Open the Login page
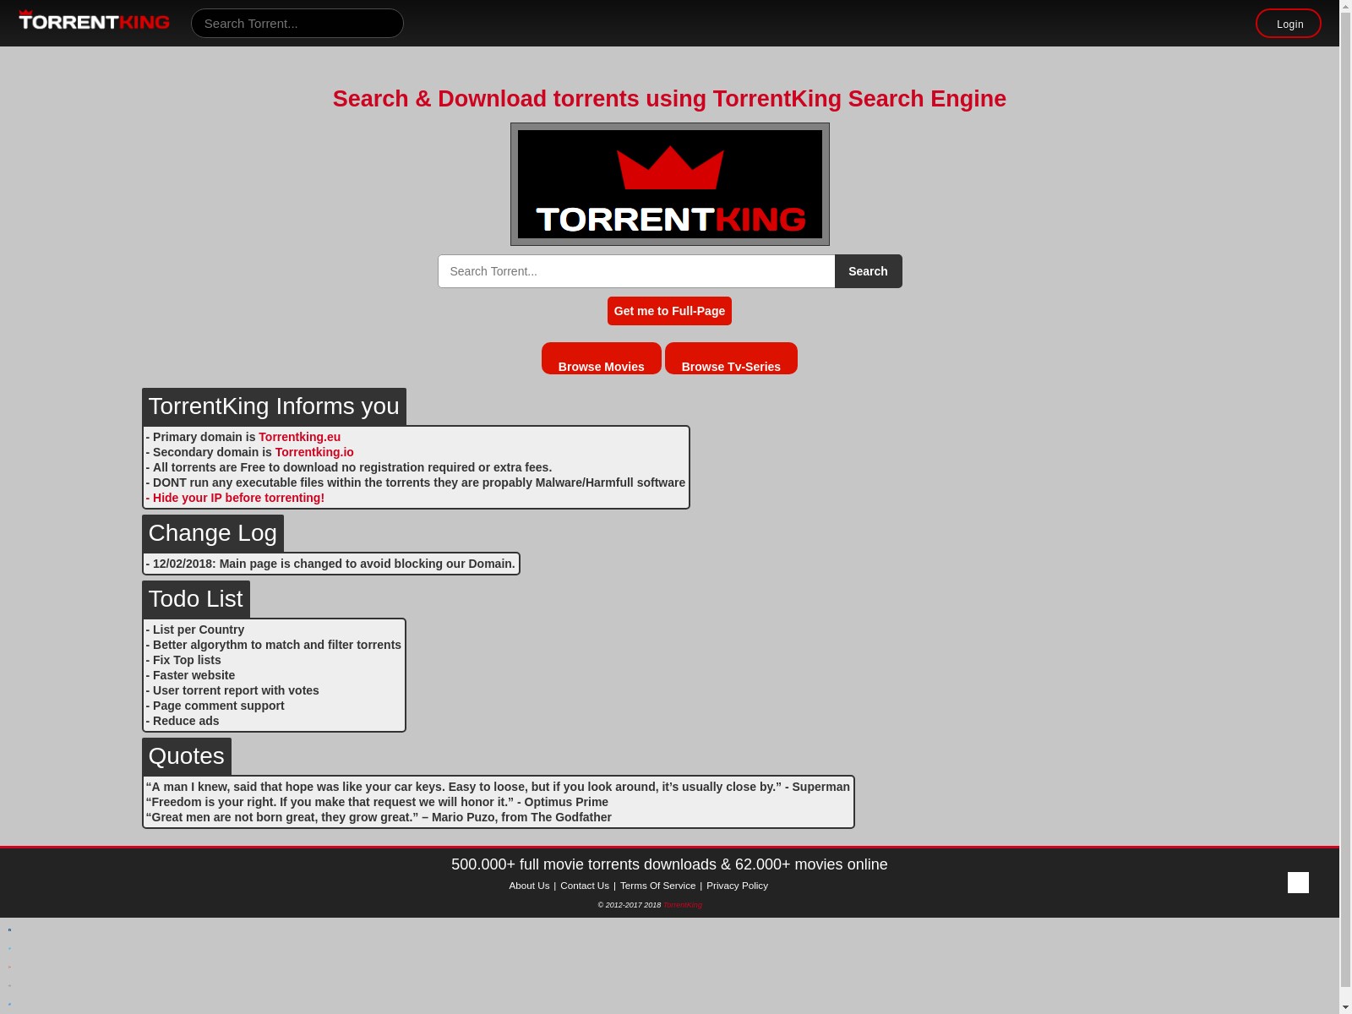 tap(1288, 24)
